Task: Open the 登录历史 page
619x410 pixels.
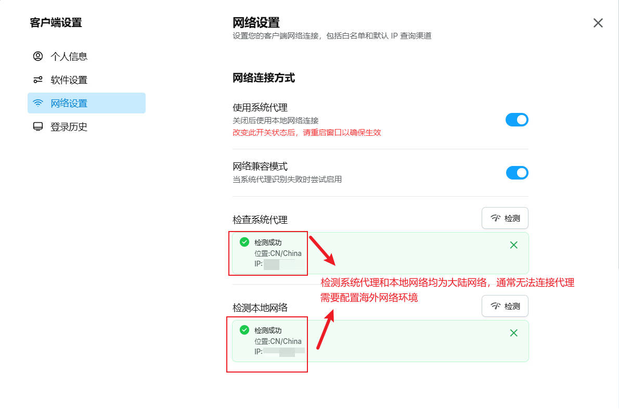Action: click(69, 126)
